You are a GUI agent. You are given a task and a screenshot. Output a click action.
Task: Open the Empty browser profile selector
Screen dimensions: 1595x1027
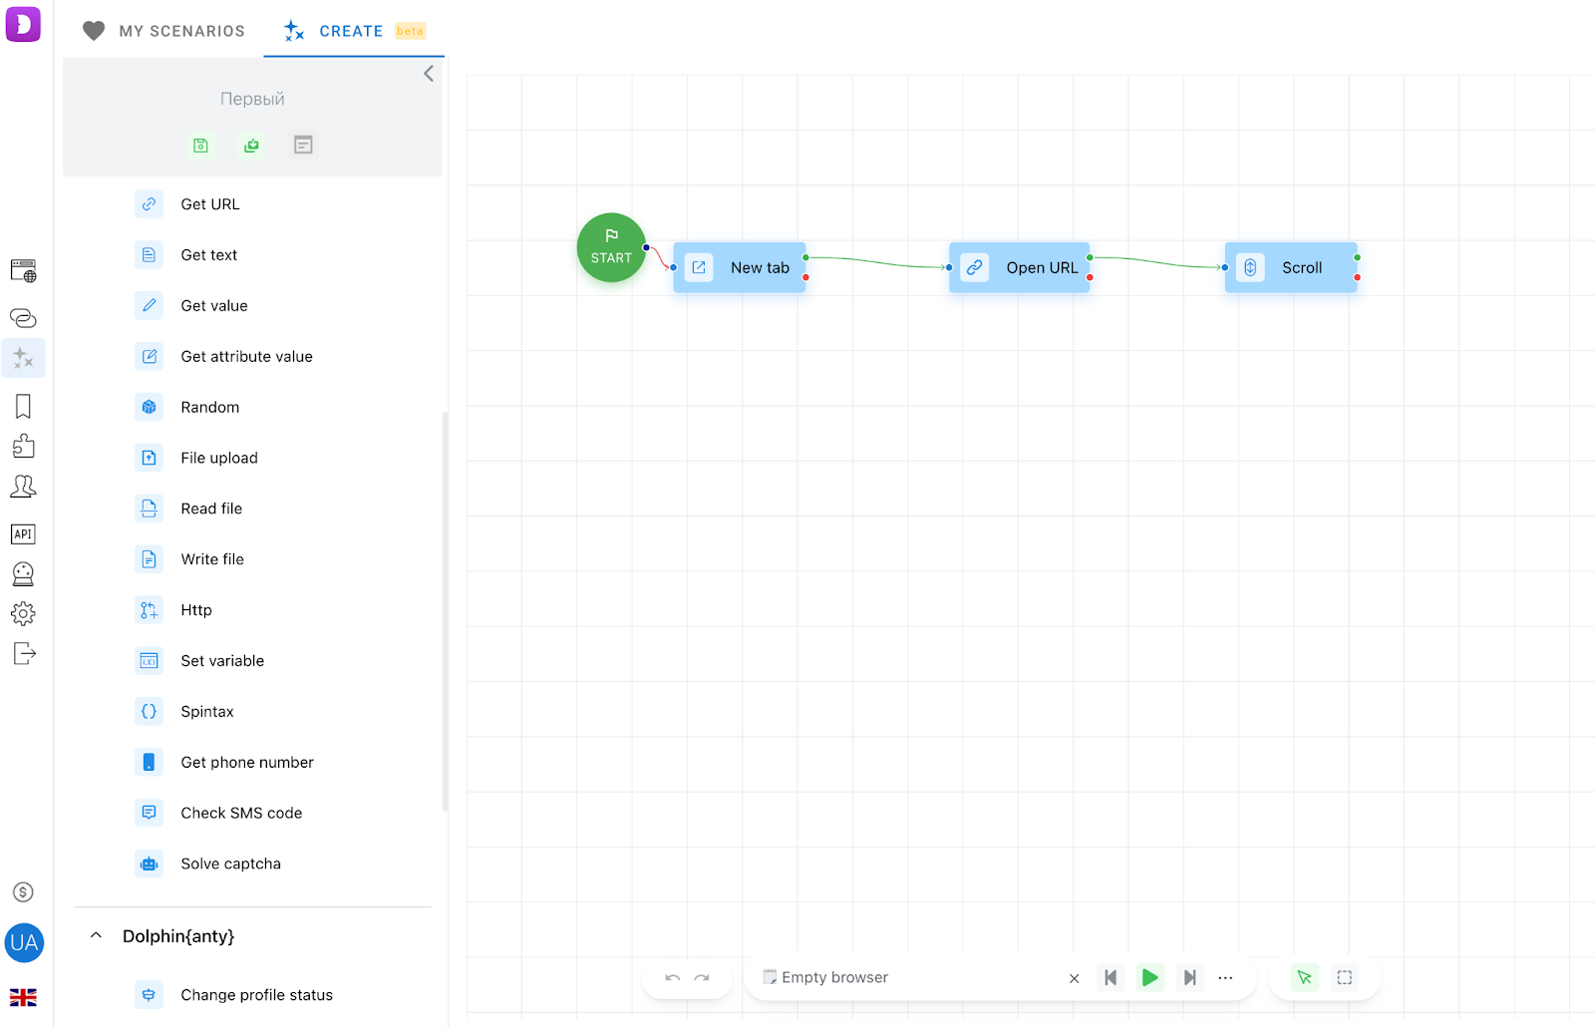coord(910,977)
